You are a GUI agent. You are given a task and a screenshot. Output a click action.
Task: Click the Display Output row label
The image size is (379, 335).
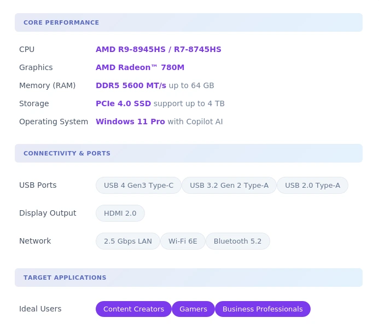point(48,213)
